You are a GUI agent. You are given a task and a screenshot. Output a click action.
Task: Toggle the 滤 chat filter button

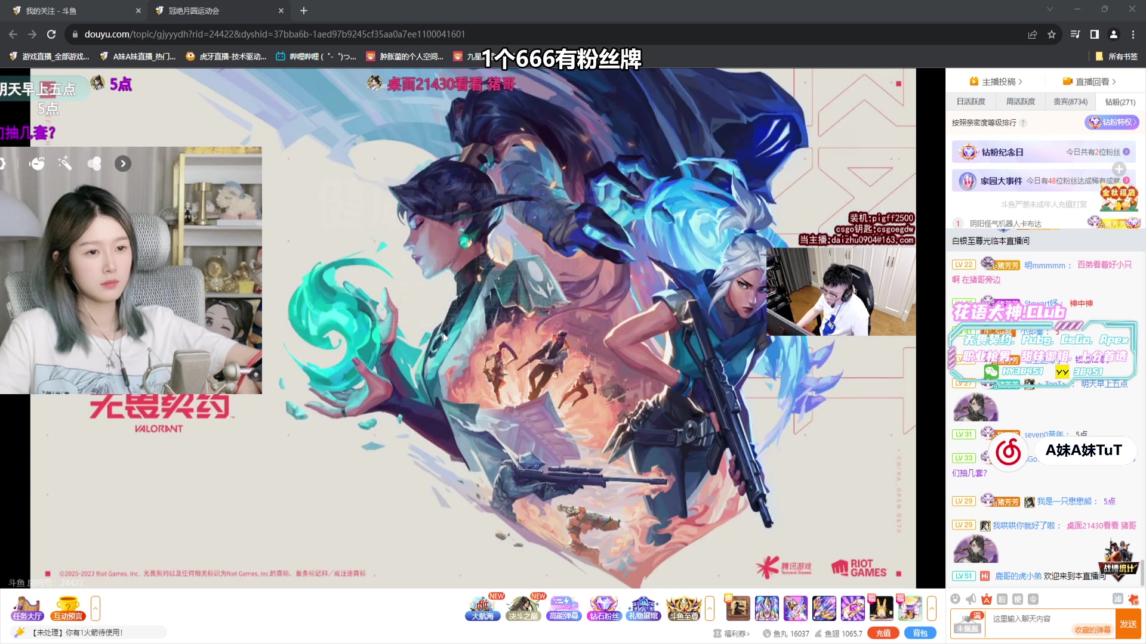[1118, 599]
